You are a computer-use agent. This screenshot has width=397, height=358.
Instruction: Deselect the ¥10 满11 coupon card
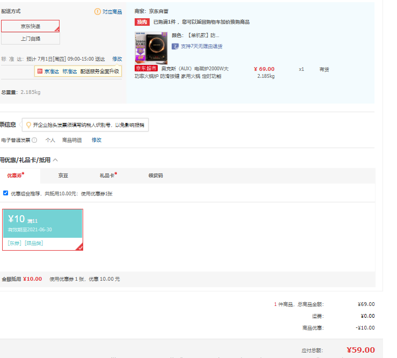click(42, 230)
